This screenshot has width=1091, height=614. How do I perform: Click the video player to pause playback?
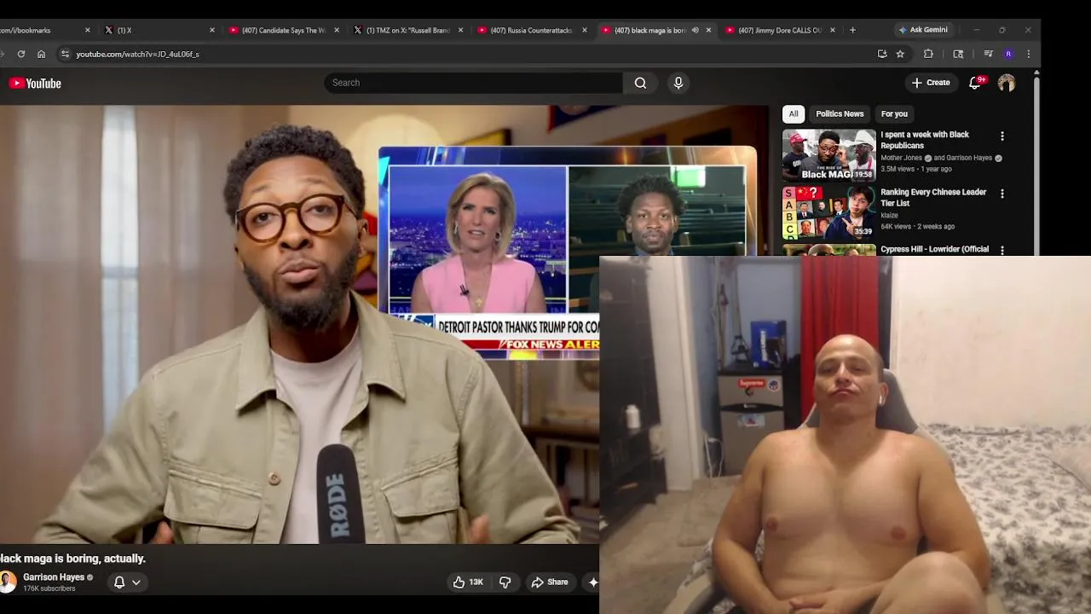pos(298,324)
